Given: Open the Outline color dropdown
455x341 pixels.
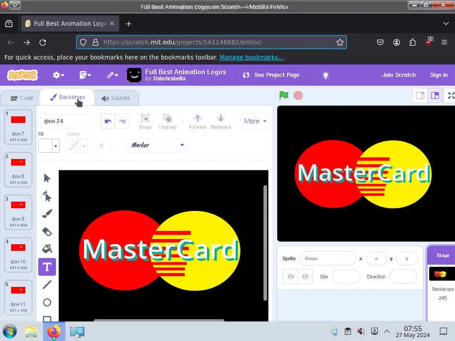Looking at the screenshot, I should [77, 146].
